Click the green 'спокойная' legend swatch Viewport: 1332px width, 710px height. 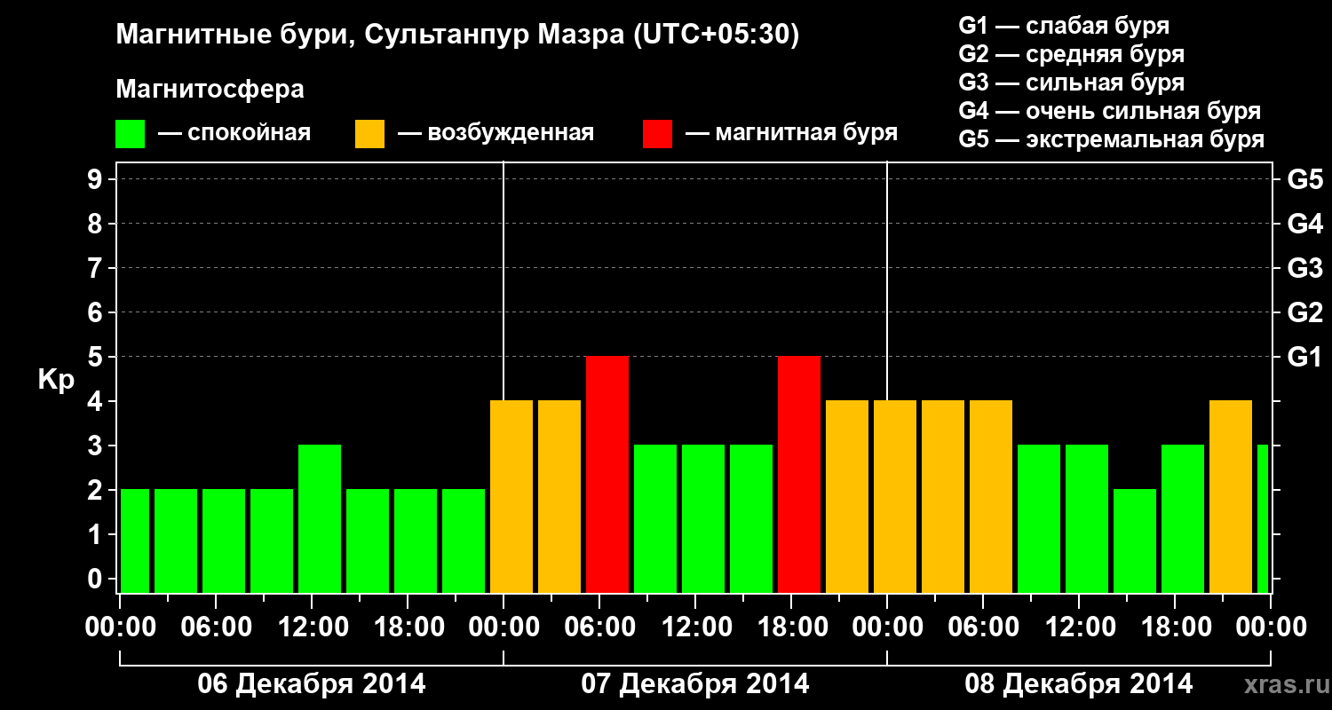[131, 134]
